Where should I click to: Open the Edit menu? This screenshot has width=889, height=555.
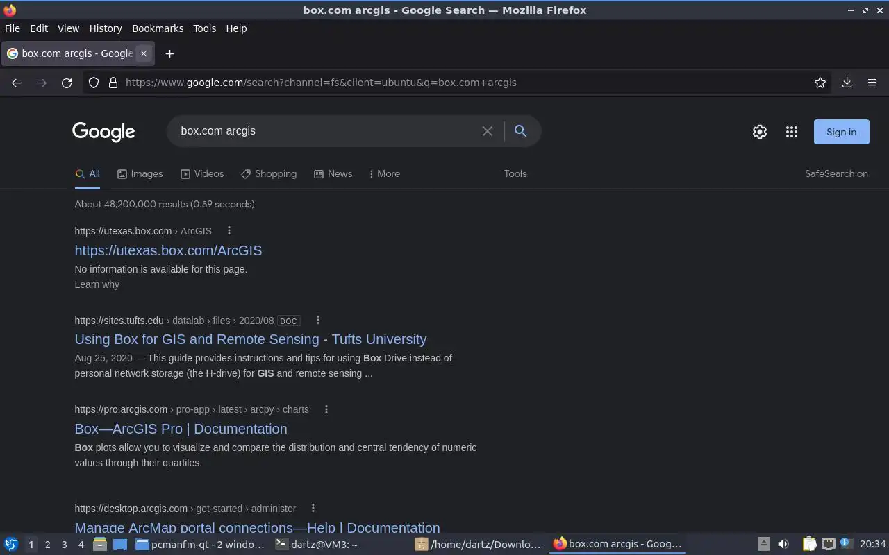pos(39,28)
